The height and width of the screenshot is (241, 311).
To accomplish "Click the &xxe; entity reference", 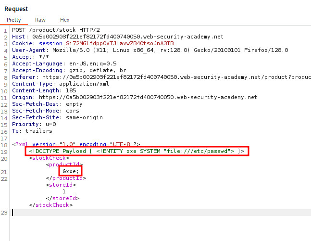I will pos(71,172).
